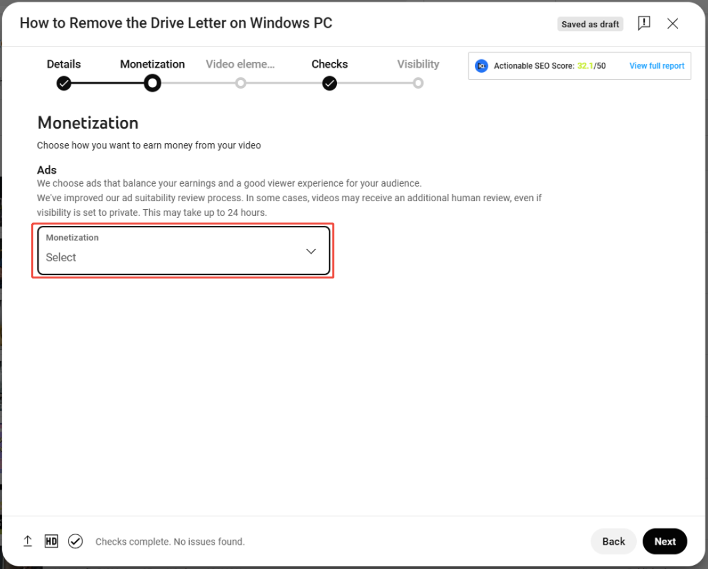
Task: Expand the chevron on the Monetization field
Action: (310, 251)
